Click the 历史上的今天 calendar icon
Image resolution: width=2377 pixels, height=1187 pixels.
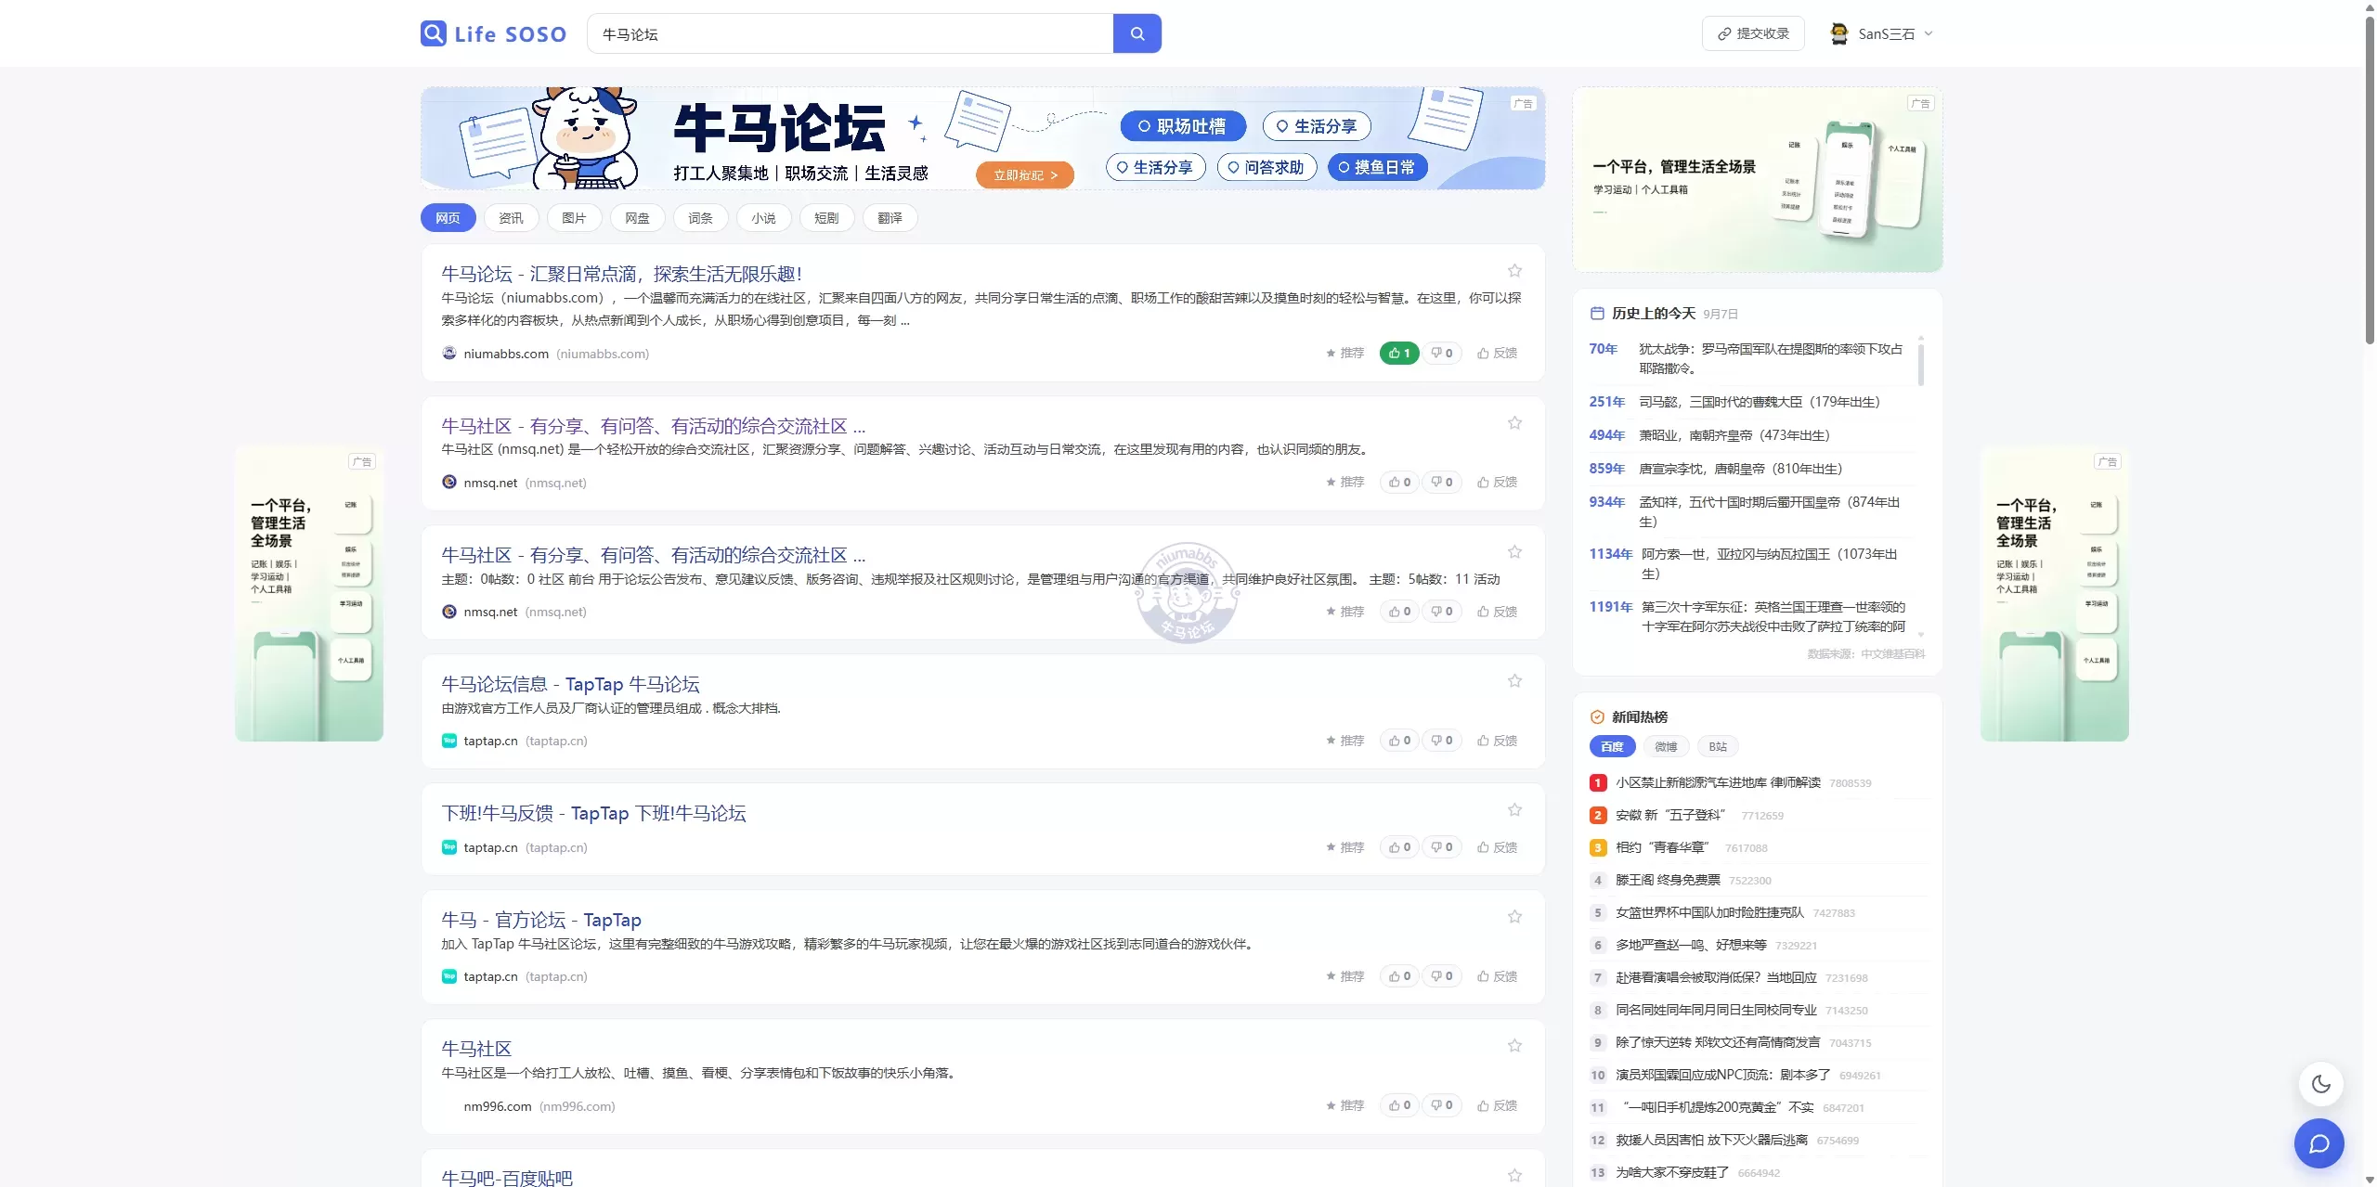(1597, 314)
